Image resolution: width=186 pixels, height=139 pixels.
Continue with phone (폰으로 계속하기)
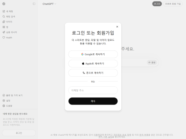(93, 73)
